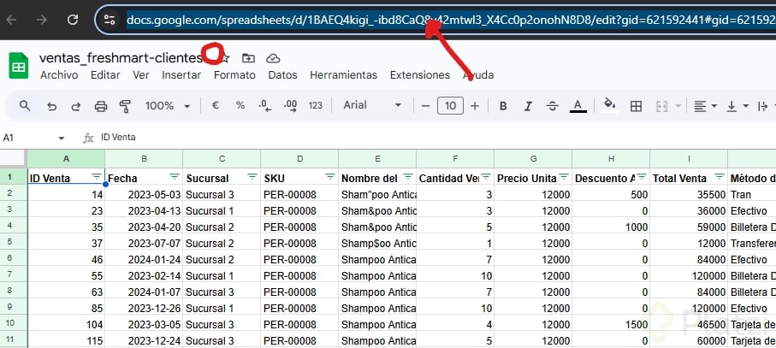The width and height of the screenshot is (776, 348).
Task: Open filter dropdown on Sucursal column
Action: coord(252,177)
